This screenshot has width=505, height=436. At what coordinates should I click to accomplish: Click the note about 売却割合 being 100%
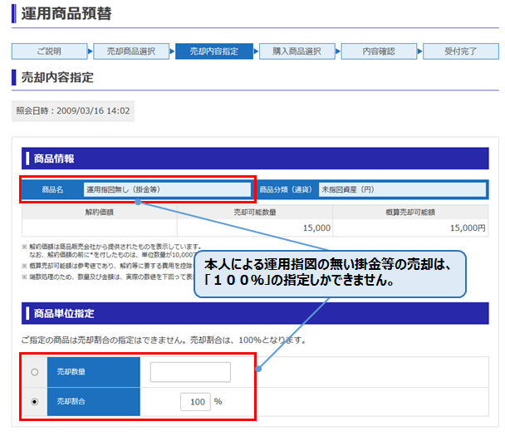click(164, 340)
